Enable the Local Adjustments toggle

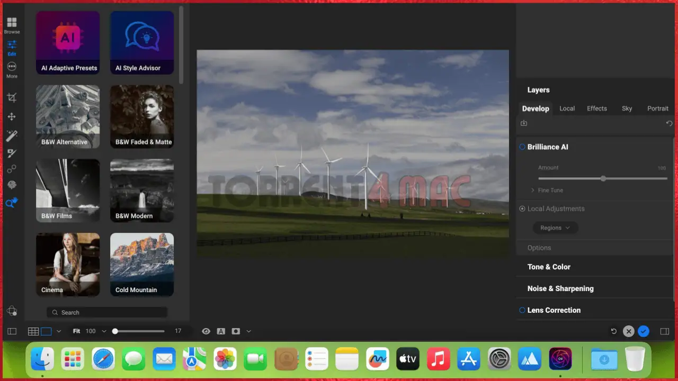point(522,208)
